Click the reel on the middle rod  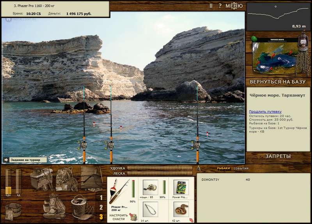(110, 145)
